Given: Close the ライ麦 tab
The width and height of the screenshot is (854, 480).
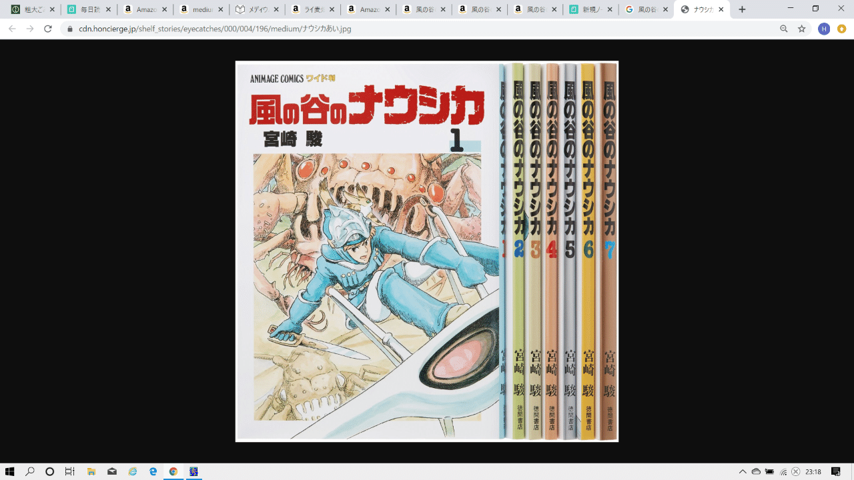Looking at the screenshot, I should (x=332, y=9).
